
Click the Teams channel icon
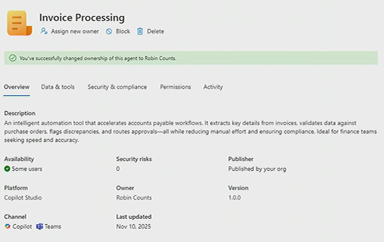(x=40, y=226)
